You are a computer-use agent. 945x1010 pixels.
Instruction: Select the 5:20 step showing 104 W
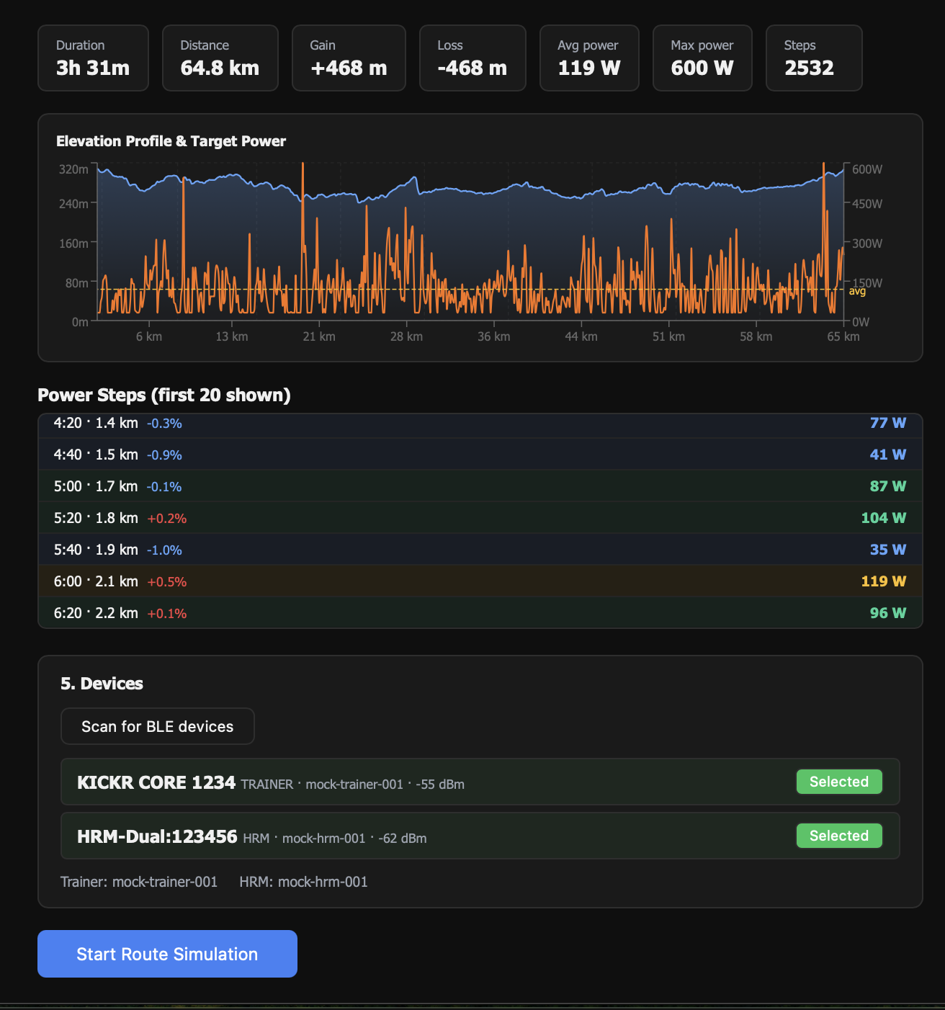point(480,518)
